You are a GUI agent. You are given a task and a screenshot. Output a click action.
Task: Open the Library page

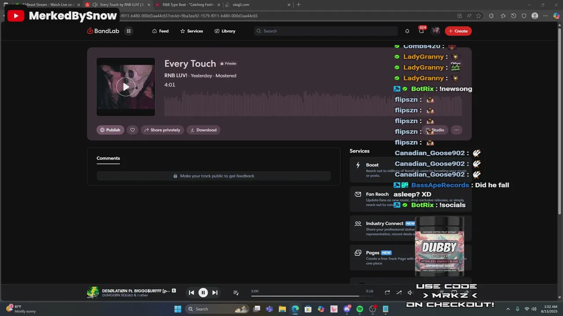[225, 31]
